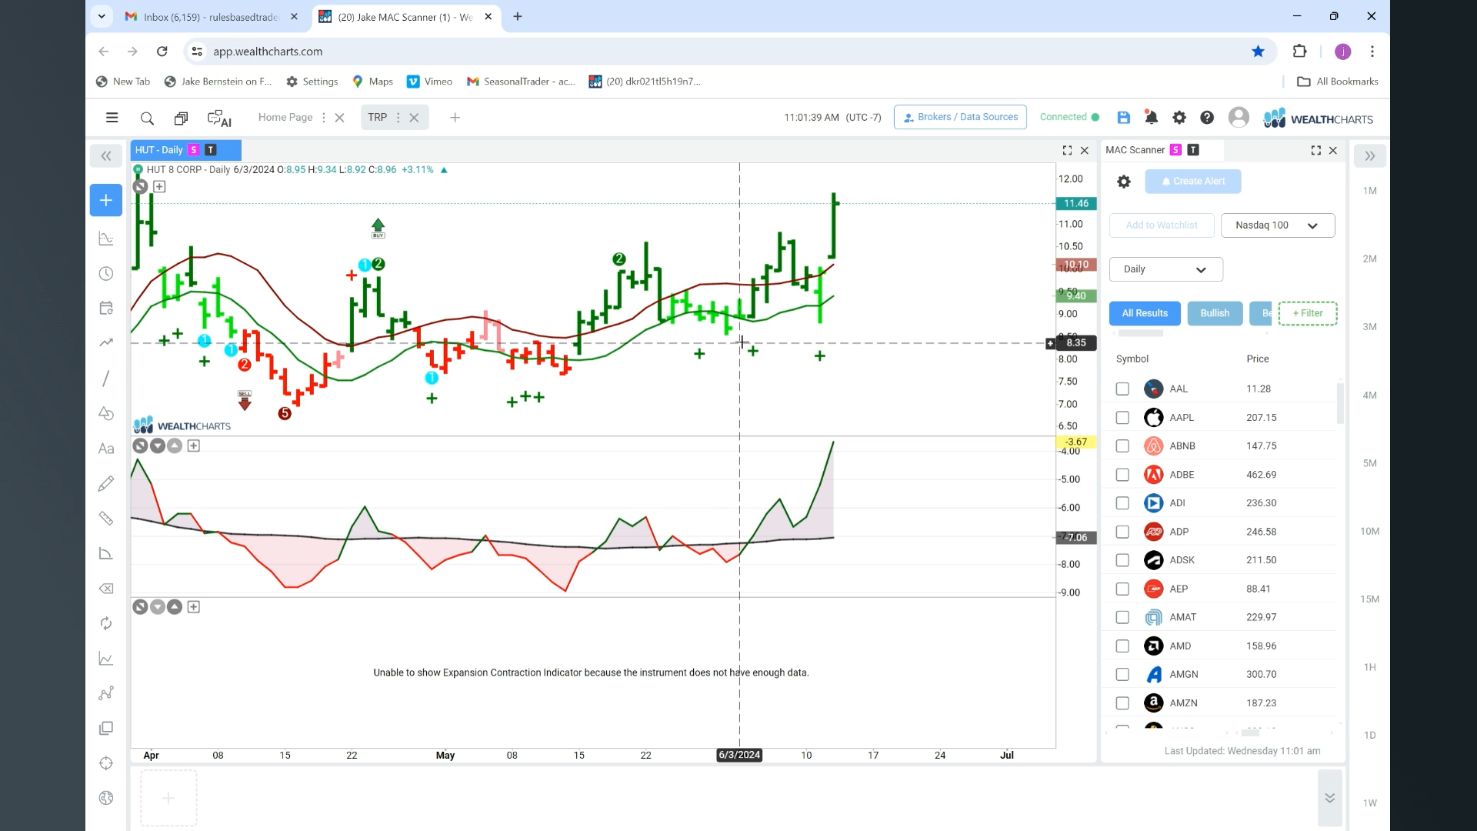Open the SeasonalTrader bookmark
The height and width of the screenshot is (831, 1477).
click(521, 82)
